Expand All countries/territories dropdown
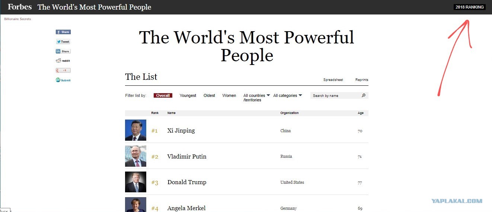This screenshot has height=212, width=492. coord(257,98)
